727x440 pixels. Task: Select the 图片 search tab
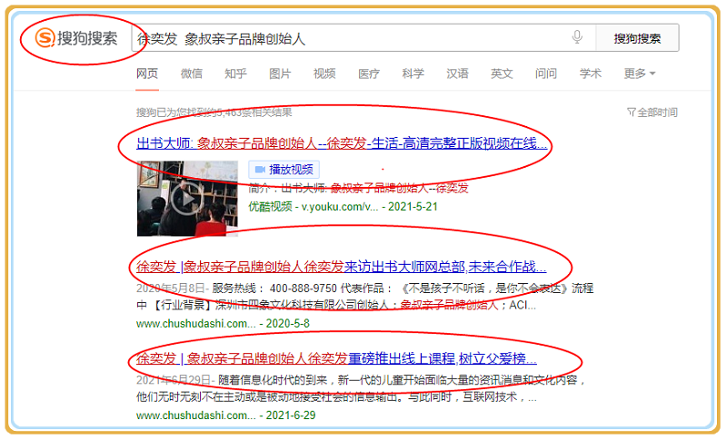280,73
